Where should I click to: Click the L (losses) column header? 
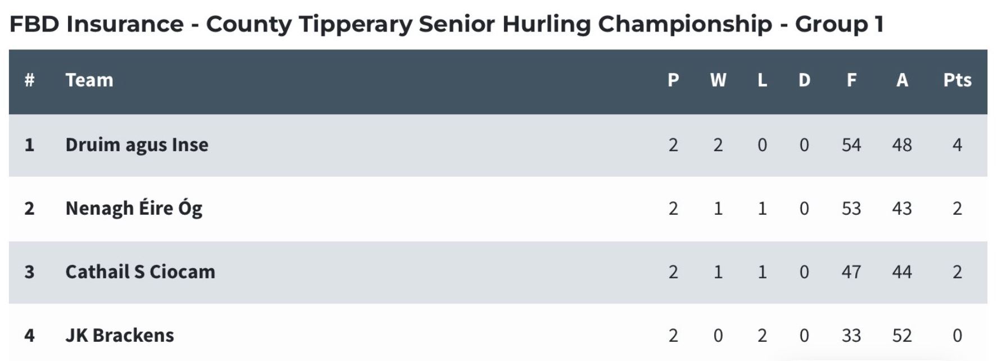pyautogui.click(x=762, y=80)
